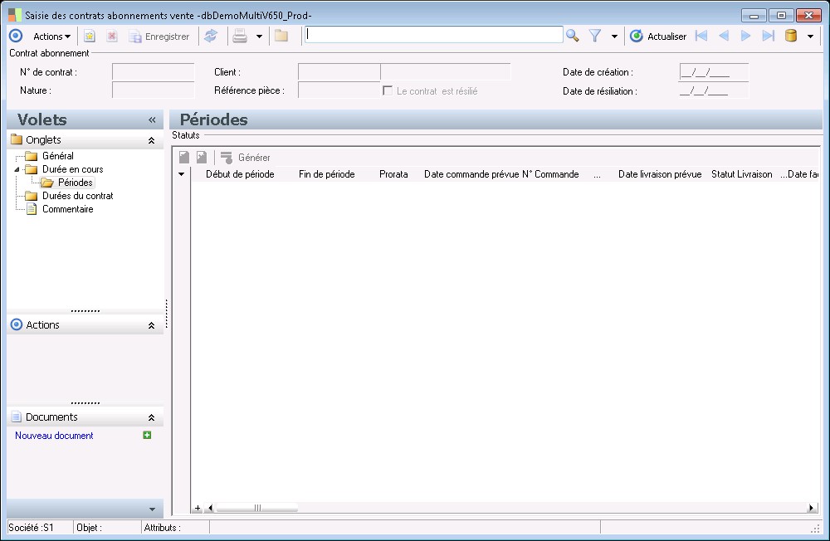Create a new record with the New icon
Screen dimensions: 830x541
point(90,36)
